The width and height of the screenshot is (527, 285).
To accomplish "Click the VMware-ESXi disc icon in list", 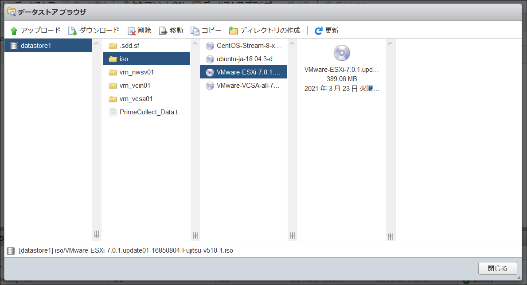I will pos(210,72).
